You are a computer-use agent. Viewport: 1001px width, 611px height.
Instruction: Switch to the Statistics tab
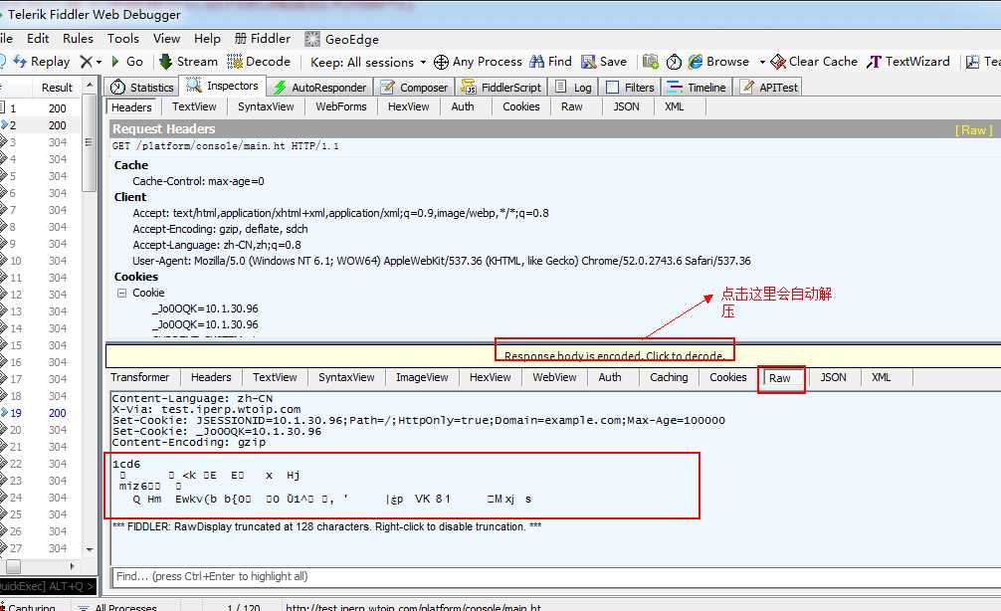(141, 87)
